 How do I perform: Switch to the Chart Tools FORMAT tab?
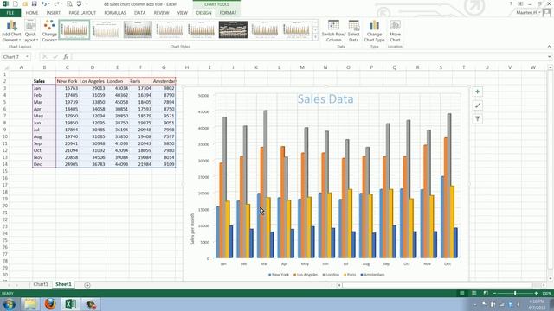click(228, 13)
